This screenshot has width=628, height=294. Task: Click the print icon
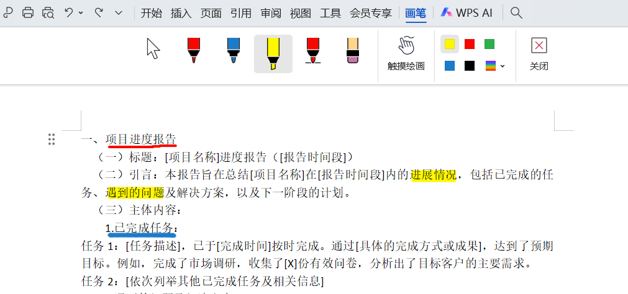point(27,12)
